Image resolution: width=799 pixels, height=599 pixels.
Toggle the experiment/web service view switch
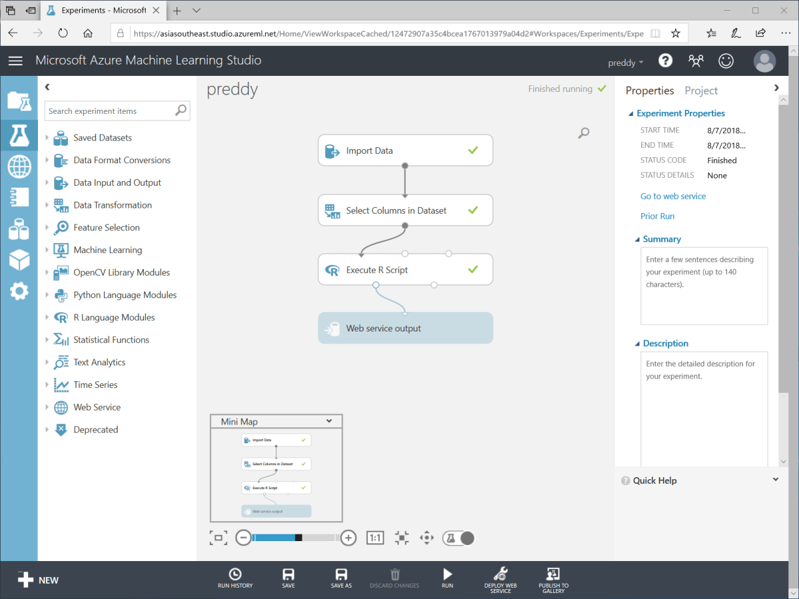(459, 538)
